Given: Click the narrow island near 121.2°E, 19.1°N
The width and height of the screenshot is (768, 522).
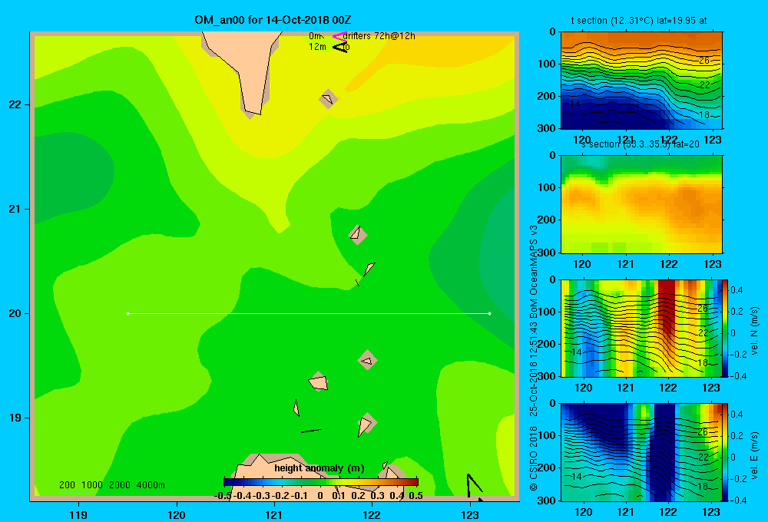Looking at the screenshot, I should coord(296,408).
